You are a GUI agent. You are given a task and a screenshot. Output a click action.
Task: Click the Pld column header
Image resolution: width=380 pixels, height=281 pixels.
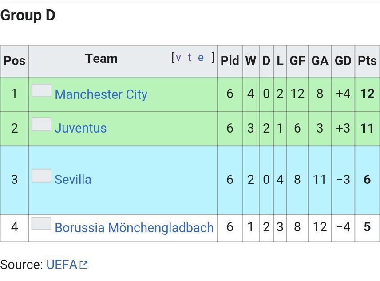(230, 61)
